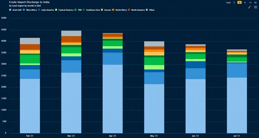Select bright green TBD segment in Feb '21 bar
Image resolution: width=259 pixels, height=138 pixels.
(30, 59)
